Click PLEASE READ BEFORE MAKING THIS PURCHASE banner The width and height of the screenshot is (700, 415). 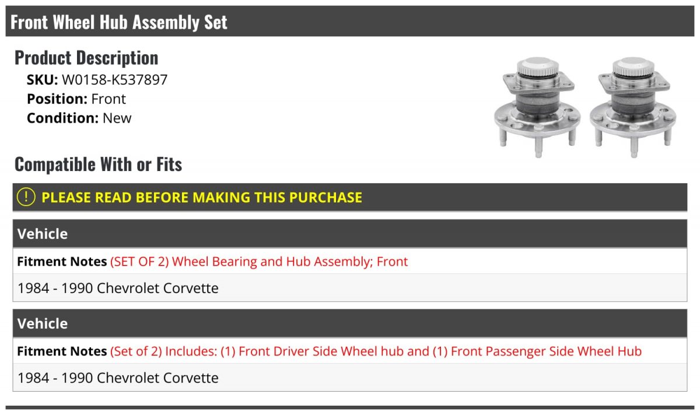tap(350, 197)
